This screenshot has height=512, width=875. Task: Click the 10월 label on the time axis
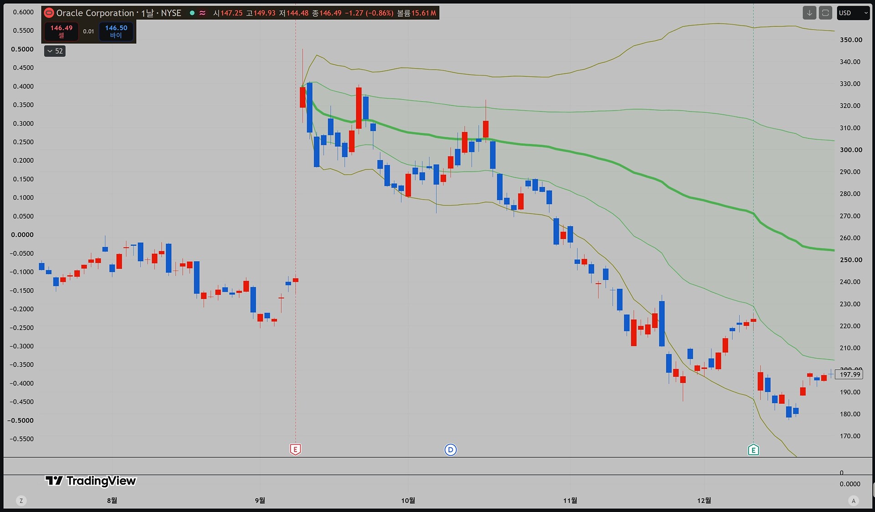408,501
